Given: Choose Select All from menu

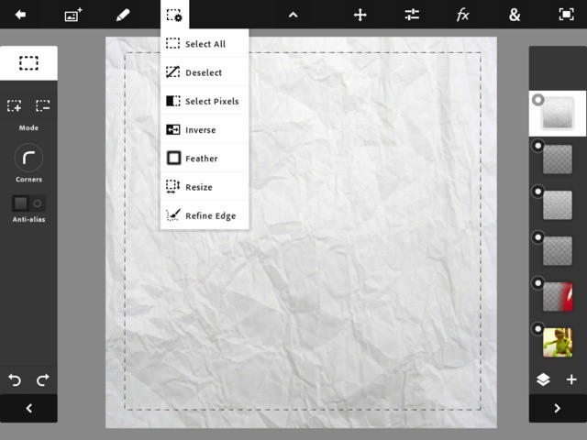Looking at the screenshot, I should pyautogui.click(x=204, y=44).
